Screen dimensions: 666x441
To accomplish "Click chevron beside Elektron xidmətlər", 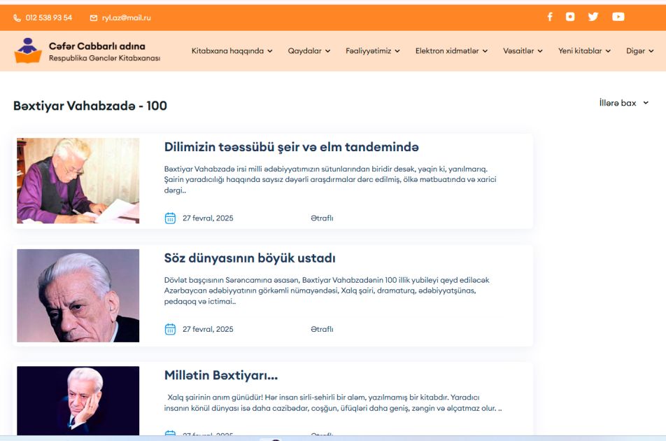I will pos(485,51).
